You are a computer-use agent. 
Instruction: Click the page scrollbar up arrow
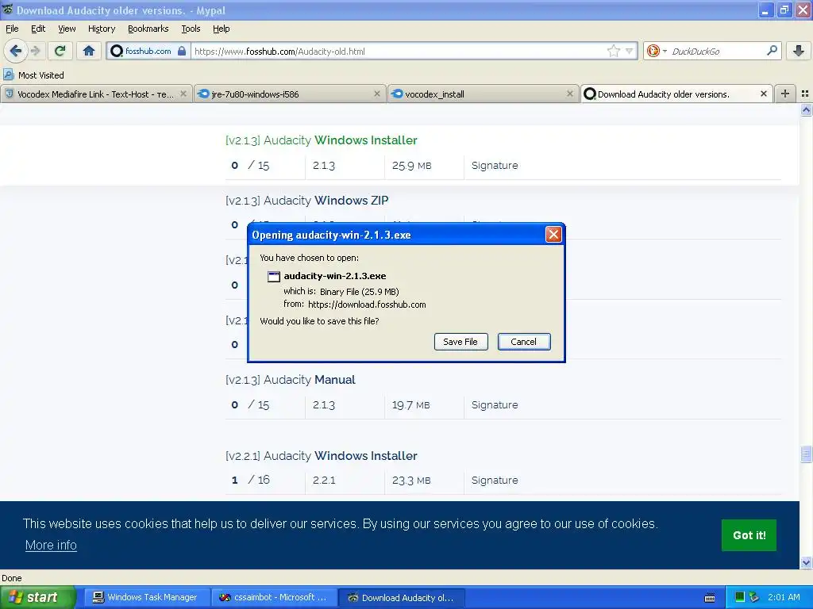coord(807,109)
